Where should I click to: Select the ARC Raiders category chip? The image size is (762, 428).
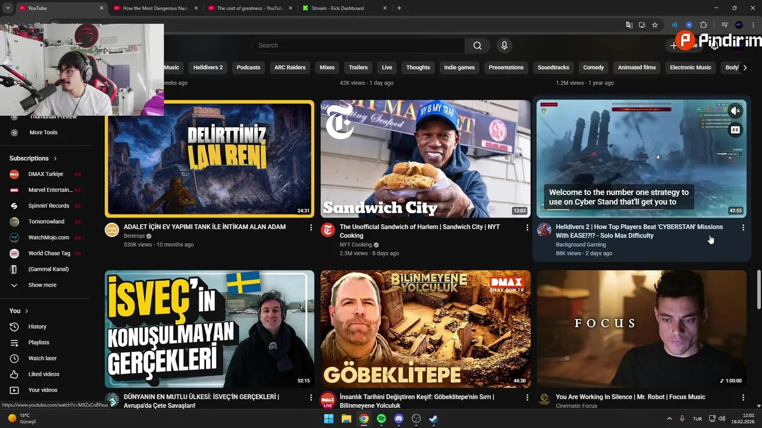pyautogui.click(x=290, y=67)
